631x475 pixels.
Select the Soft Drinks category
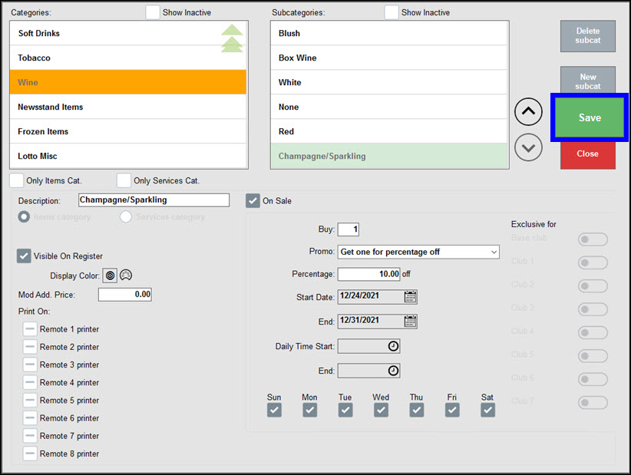(128, 34)
